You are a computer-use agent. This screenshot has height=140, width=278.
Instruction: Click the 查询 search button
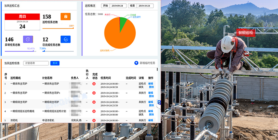tap(55, 63)
